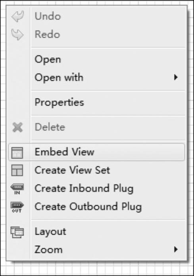Viewport: 194px width, 276px height.
Task: Select the Create Inbound Plug label
Action: coord(84,189)
